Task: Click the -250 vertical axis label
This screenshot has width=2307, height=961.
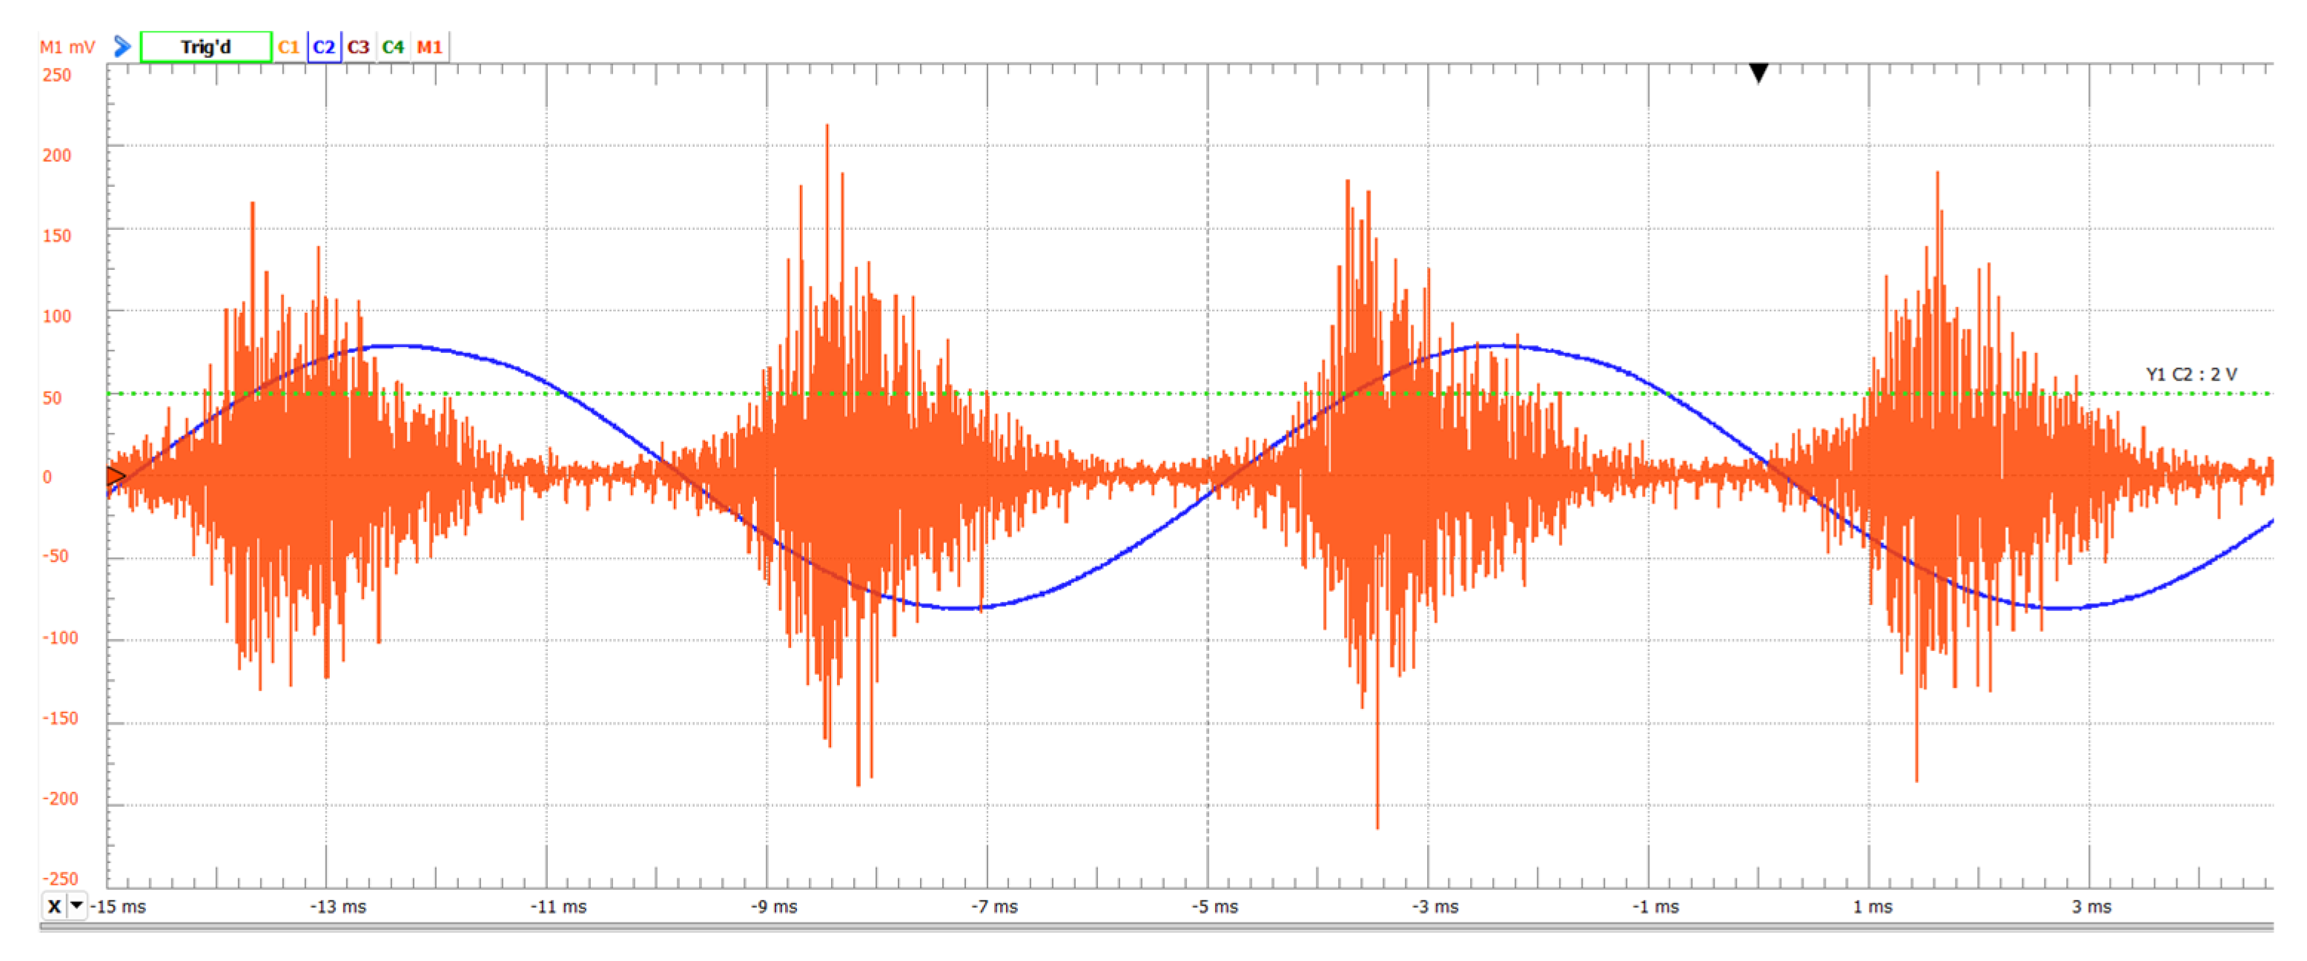Action: coord(60,878)
